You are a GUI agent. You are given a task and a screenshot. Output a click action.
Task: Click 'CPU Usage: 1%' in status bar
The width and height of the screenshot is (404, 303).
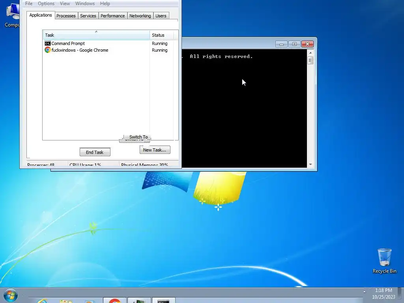point(85,165)
